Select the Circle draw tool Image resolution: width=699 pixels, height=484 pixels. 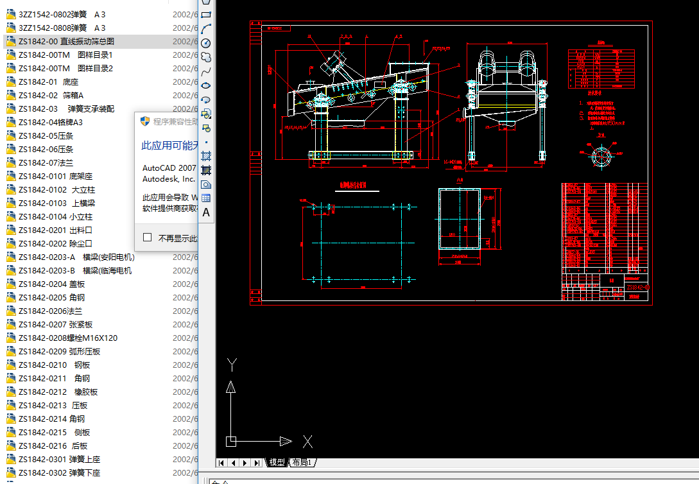click(206, 43)
